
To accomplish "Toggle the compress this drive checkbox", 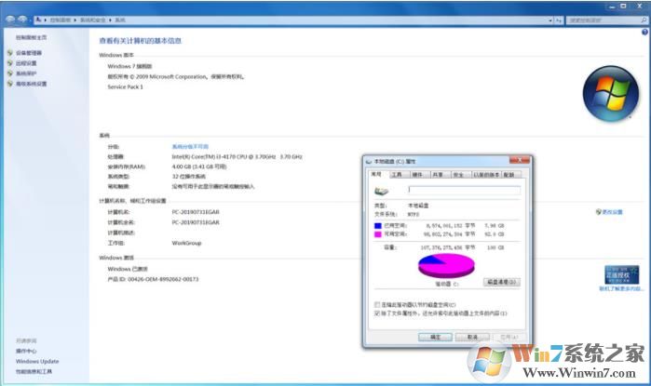I will [377, 305].
